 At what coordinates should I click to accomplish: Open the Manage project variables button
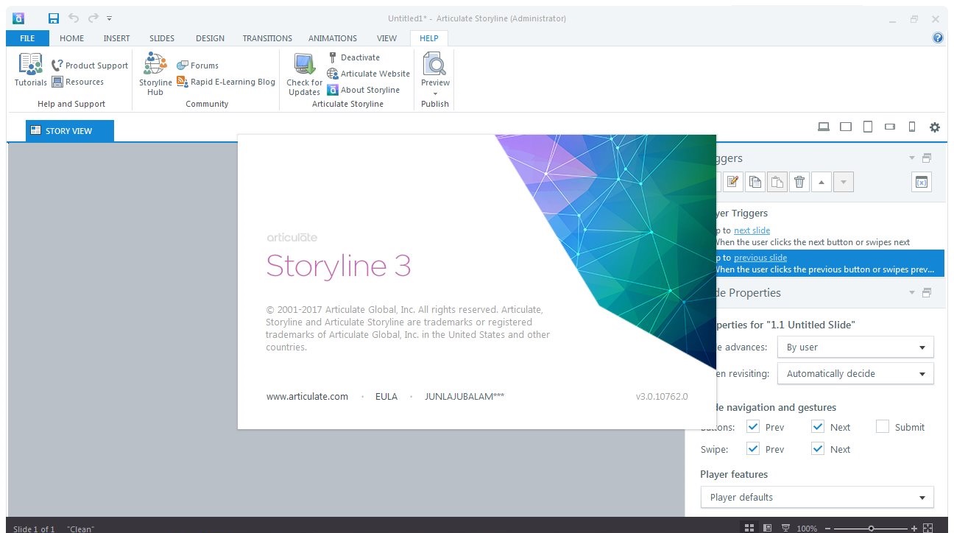(922, 182)
